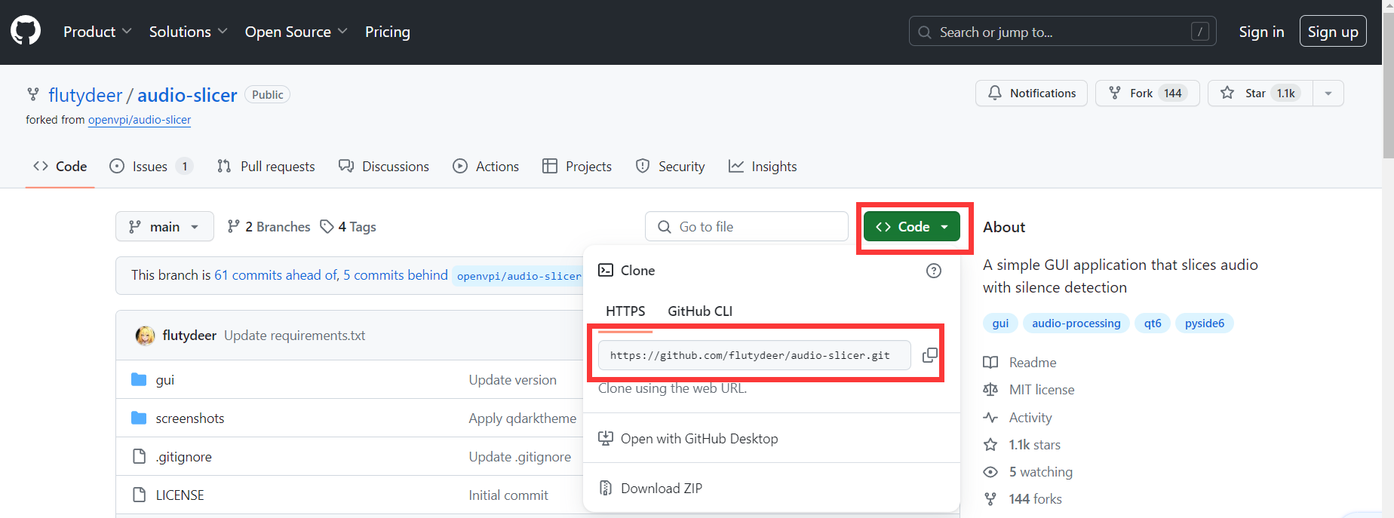Open the screenshots folder
Image resolution: width=1394 pixels, height=518 pixels.
tap(190, 418)
